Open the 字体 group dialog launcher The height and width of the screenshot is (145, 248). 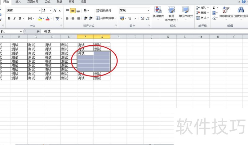click(61, 25)
